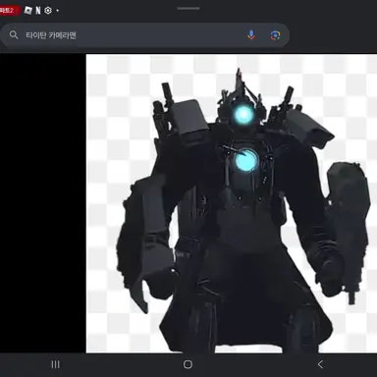The width and height of the screenshot is (377, 377).
Task: Focus the search field with Korean query
Action: pyautogui.click(x=144, y=35)
